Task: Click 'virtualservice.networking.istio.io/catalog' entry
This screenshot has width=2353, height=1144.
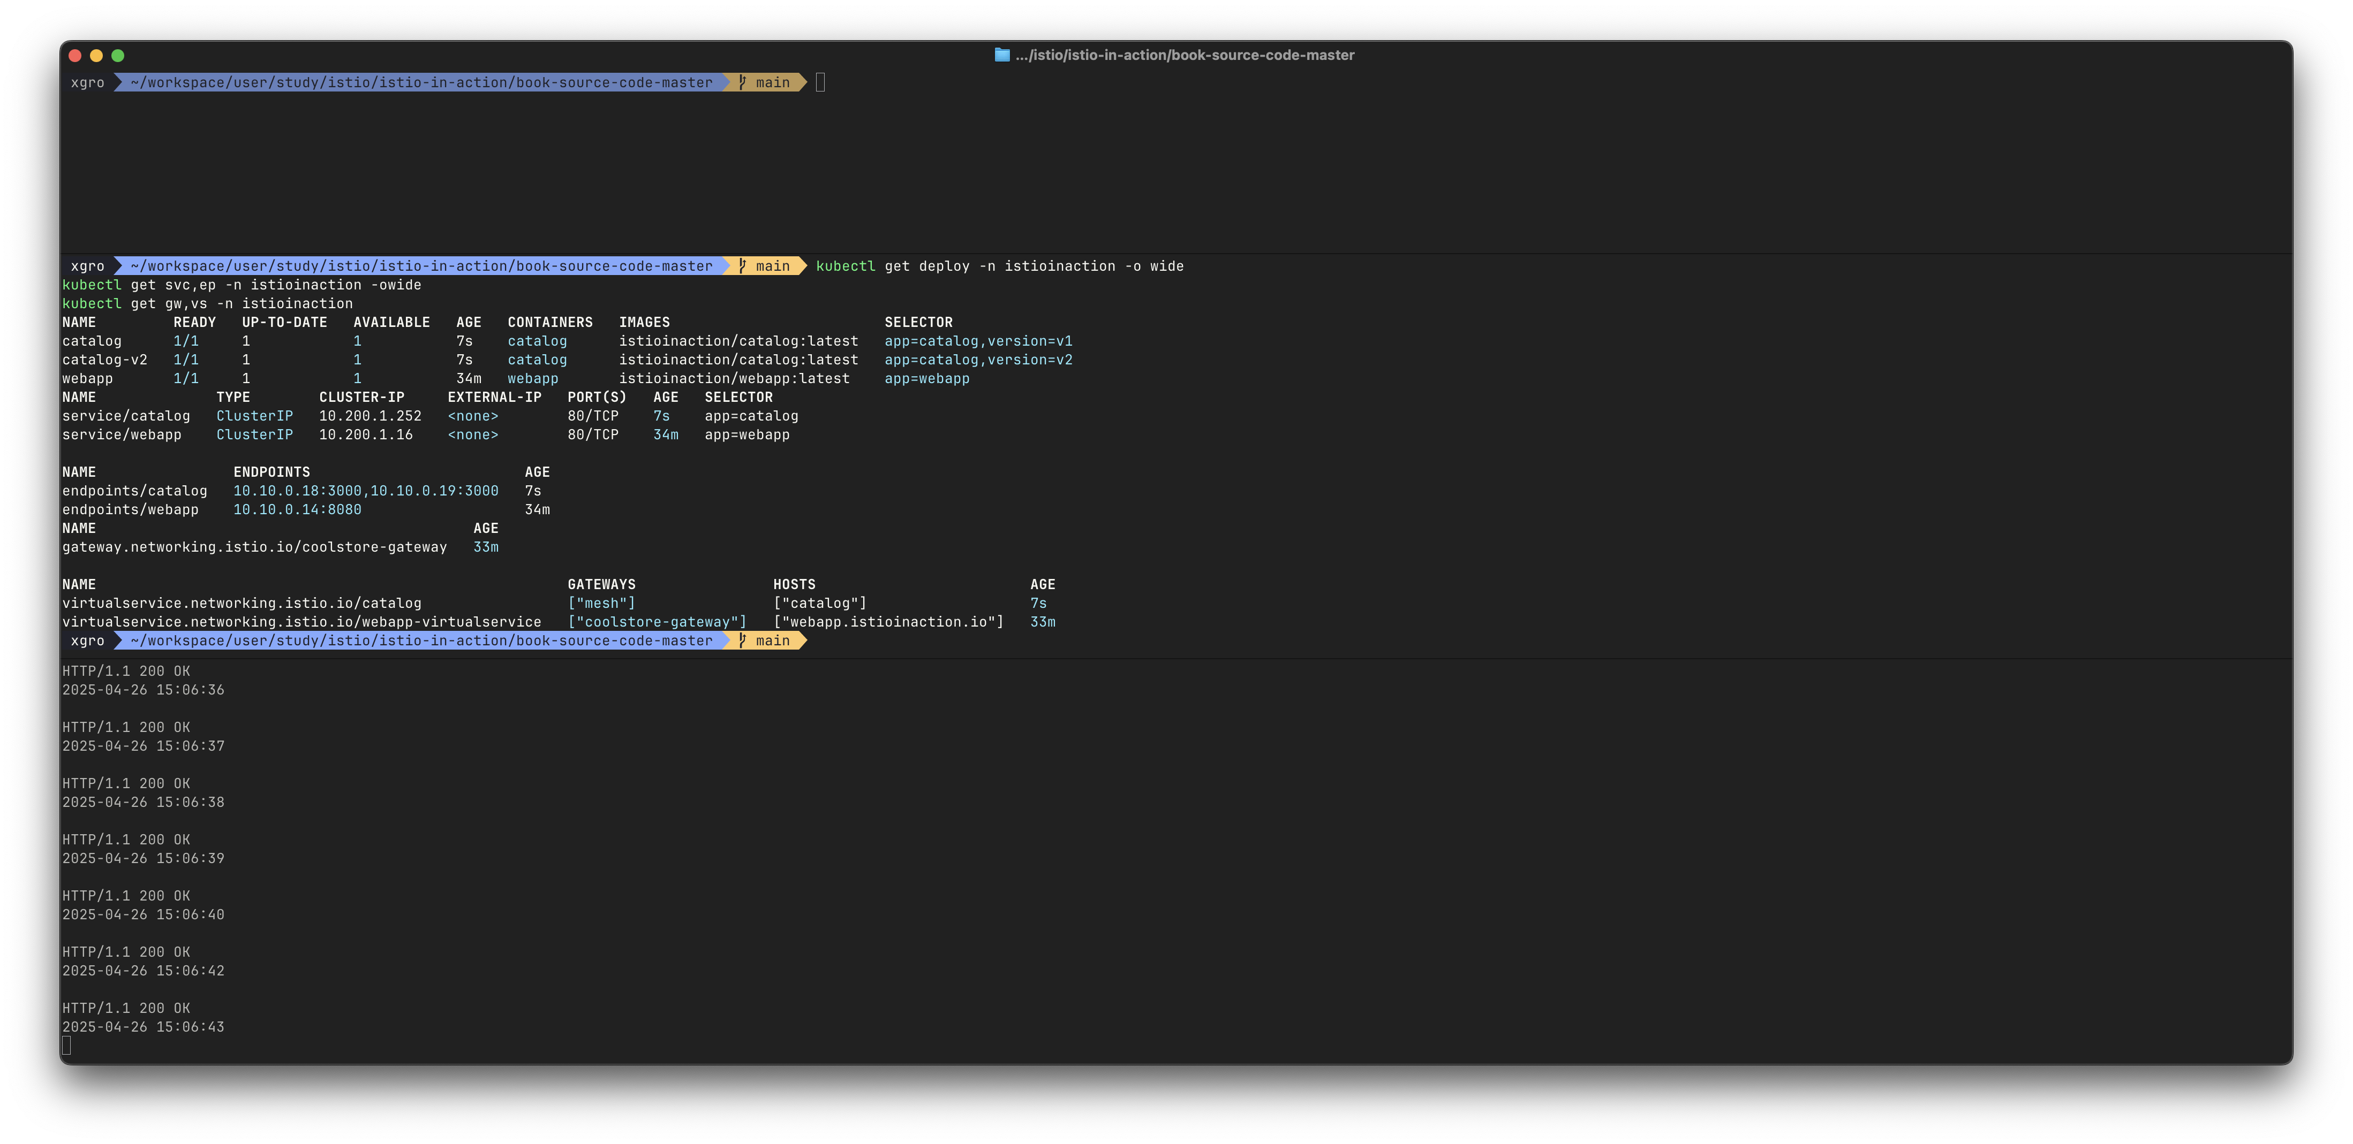Action: pyautogui.click(x=241, y=602)
